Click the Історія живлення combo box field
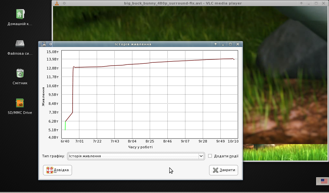 (136, 156)
